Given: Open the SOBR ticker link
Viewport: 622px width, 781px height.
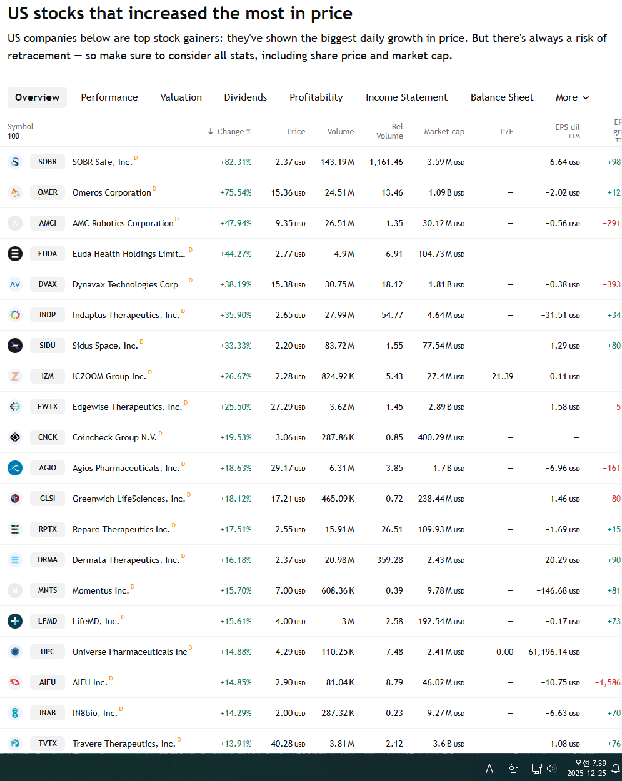Looking at the screenshot, I should (x=48, y=162).
